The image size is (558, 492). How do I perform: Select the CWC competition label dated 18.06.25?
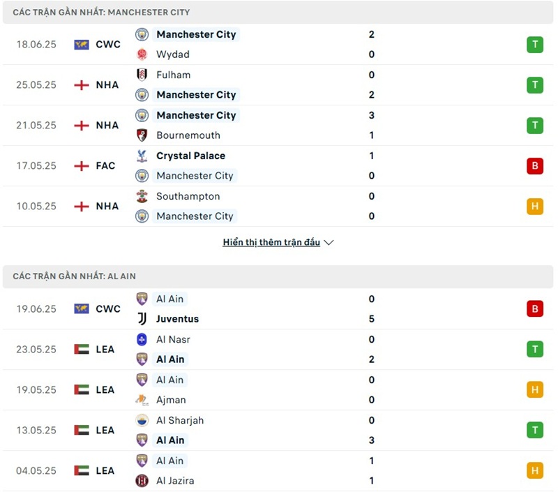pos(108,45)
